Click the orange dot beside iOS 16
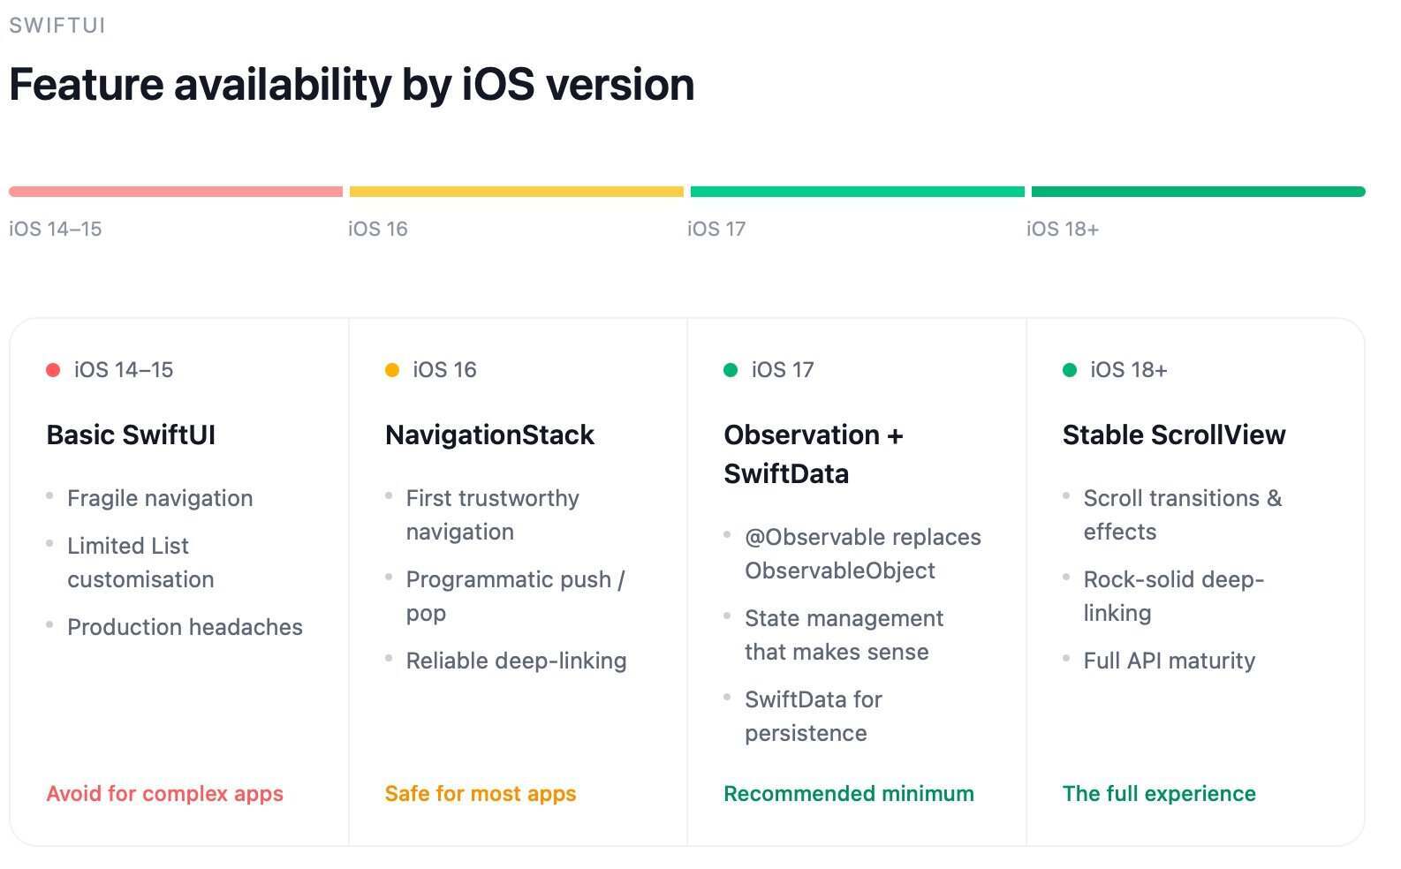The width and height of the screenshot is (1401, 869). (392, 370)
